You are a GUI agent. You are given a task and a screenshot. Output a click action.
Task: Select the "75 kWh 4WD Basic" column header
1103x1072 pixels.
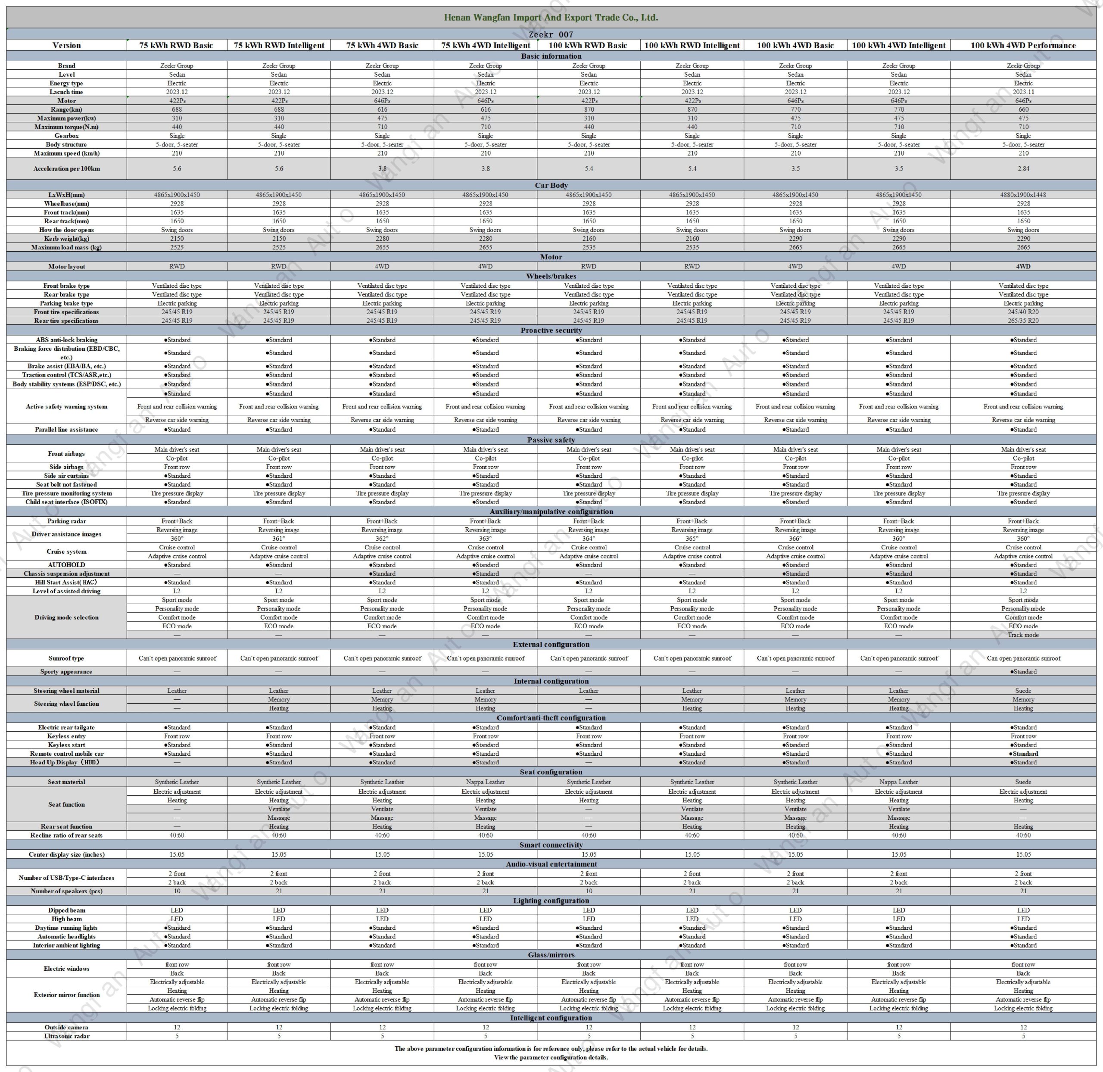(382, 46)
